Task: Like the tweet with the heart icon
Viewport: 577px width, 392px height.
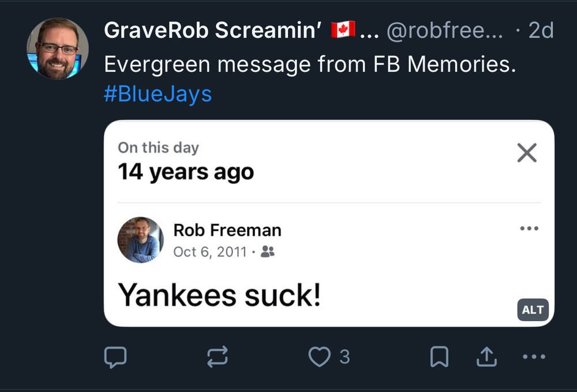Action: (x=321, y=356)
